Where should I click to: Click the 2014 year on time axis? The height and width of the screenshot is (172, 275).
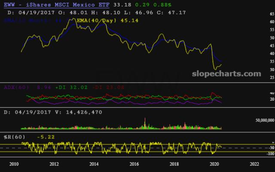(x=94, y=164)
